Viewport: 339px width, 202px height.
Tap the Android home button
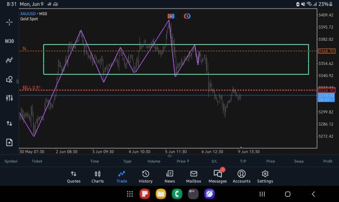pyautogui.click(x=287, y=194)
